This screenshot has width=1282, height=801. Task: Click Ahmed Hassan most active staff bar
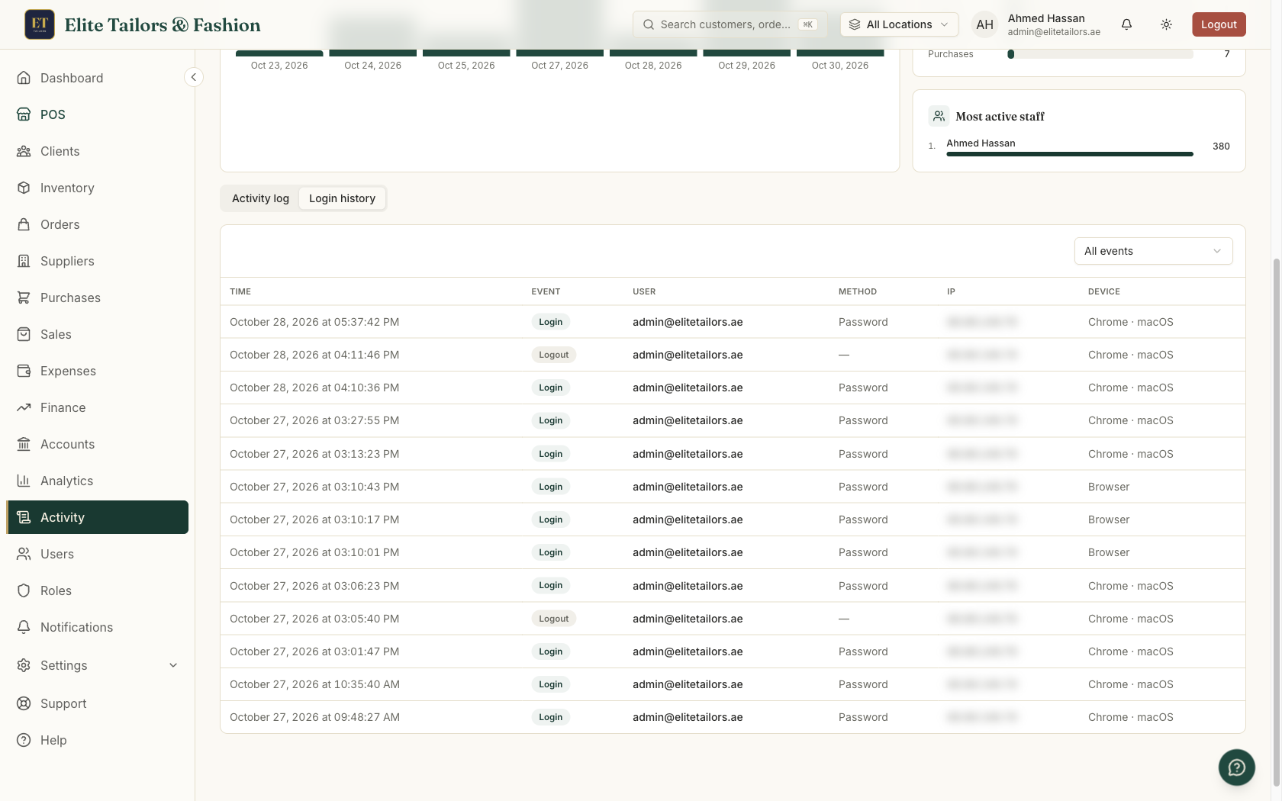tap(1069, 154)
